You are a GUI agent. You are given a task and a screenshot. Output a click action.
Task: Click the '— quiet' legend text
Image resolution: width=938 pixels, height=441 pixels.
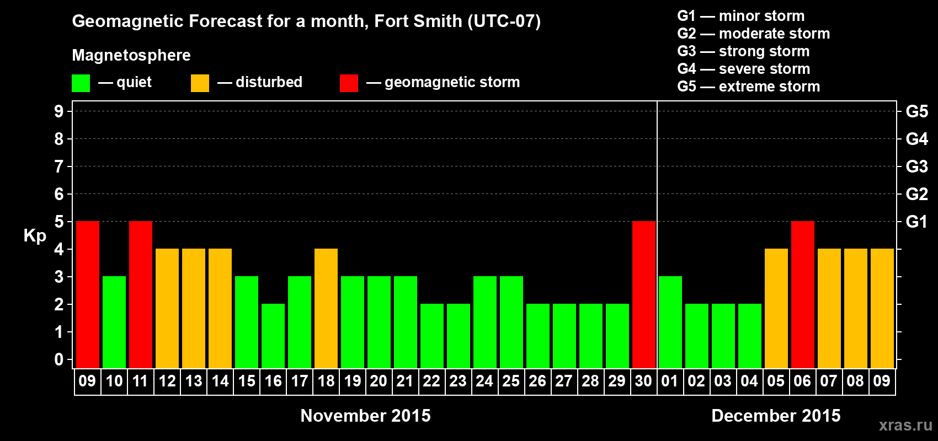(x=125, y=82)
